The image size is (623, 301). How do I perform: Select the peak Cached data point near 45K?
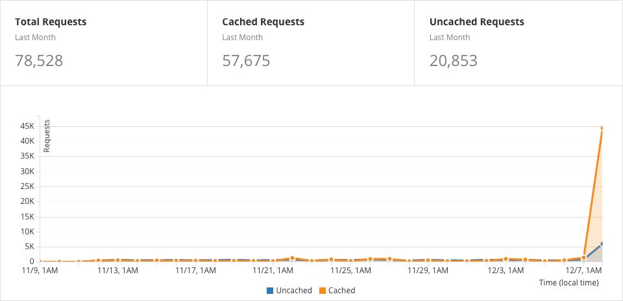(x=603, y=128)
